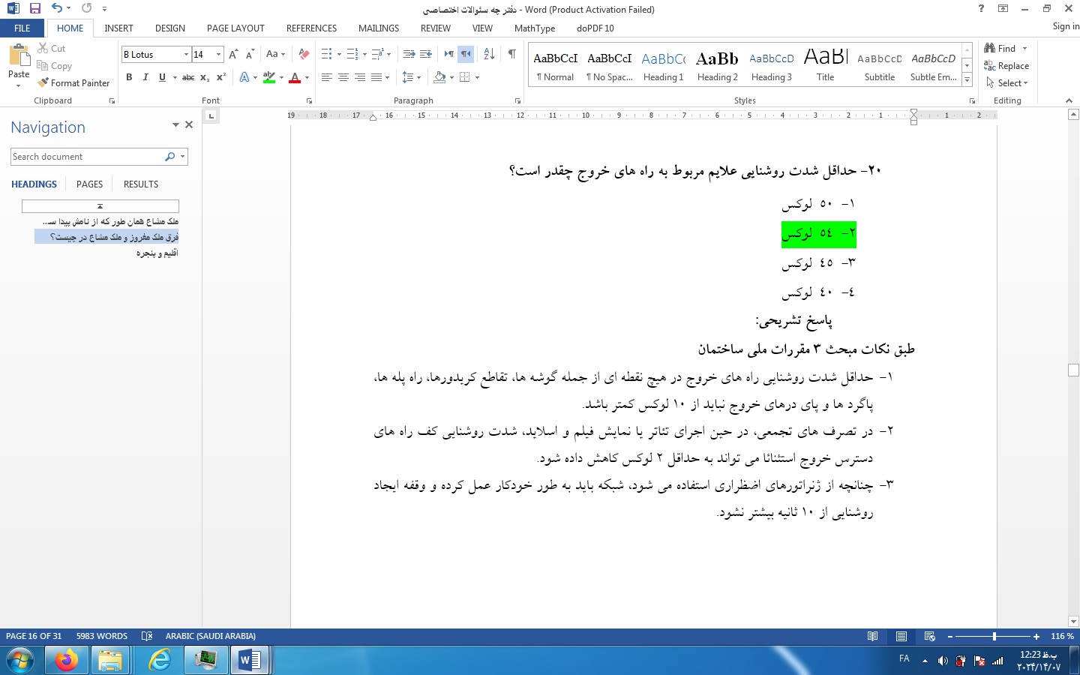Open the font name dropdown

[x=186, y=55]
